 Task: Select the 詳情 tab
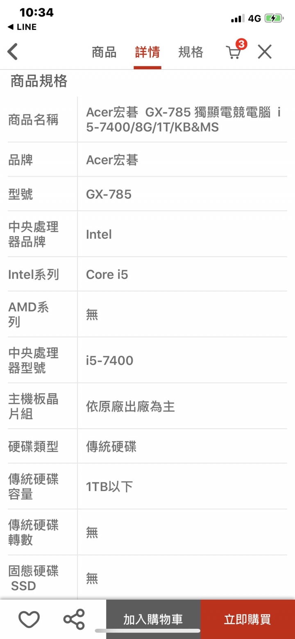[147, 52]
